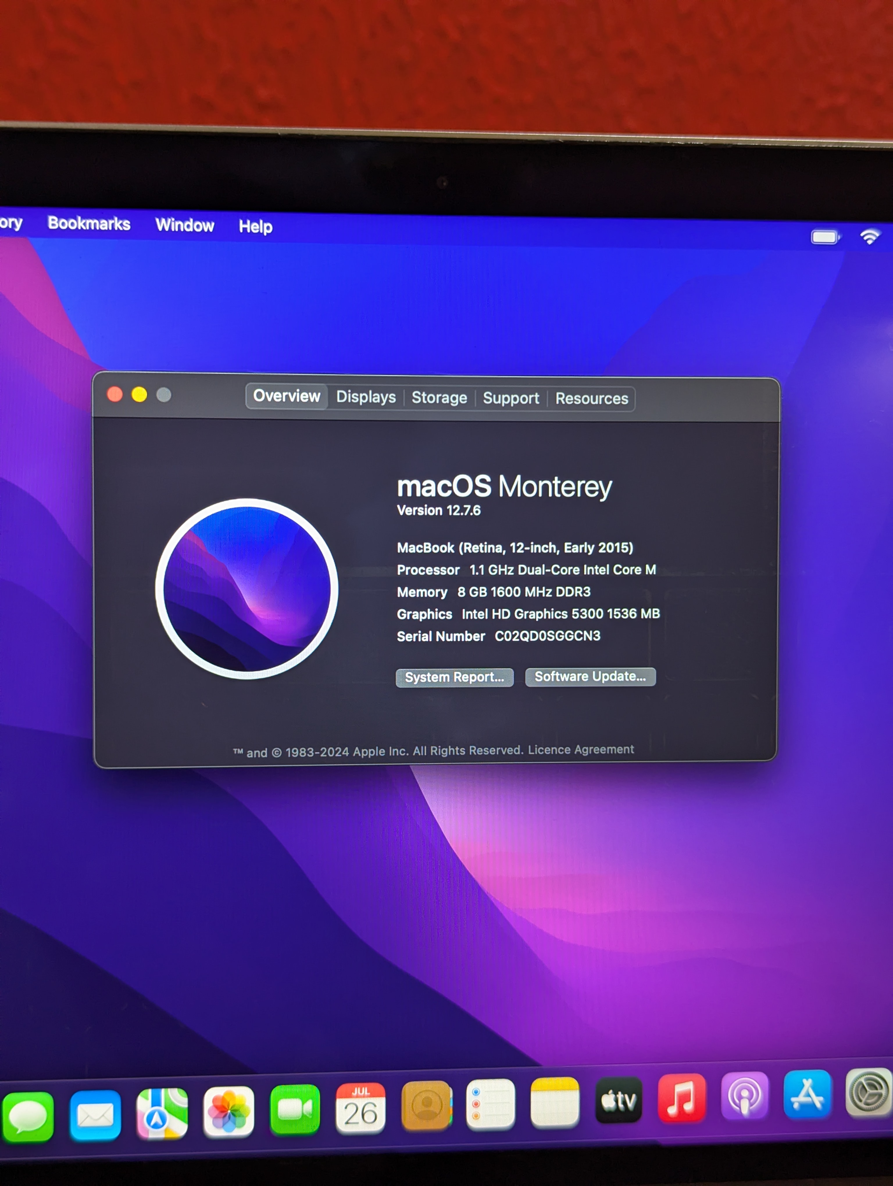
Task: Click the Intel HD Graphics 5300 1536 MB text
Action: [x=561, y=614]
